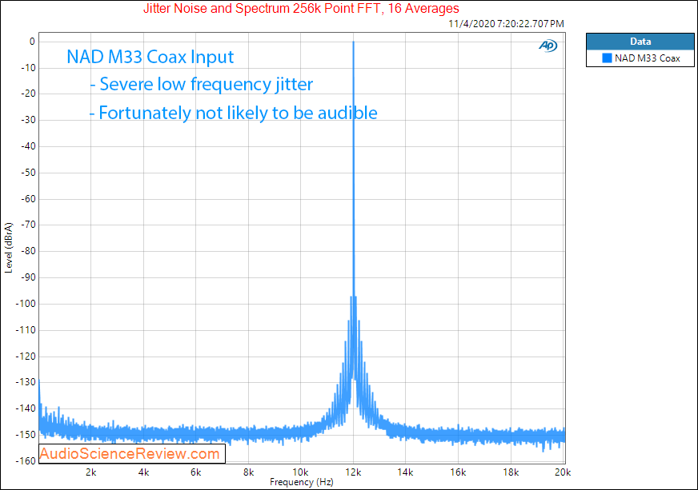
Task: Click the -160 level axis tick label
Action: [26, 460]
